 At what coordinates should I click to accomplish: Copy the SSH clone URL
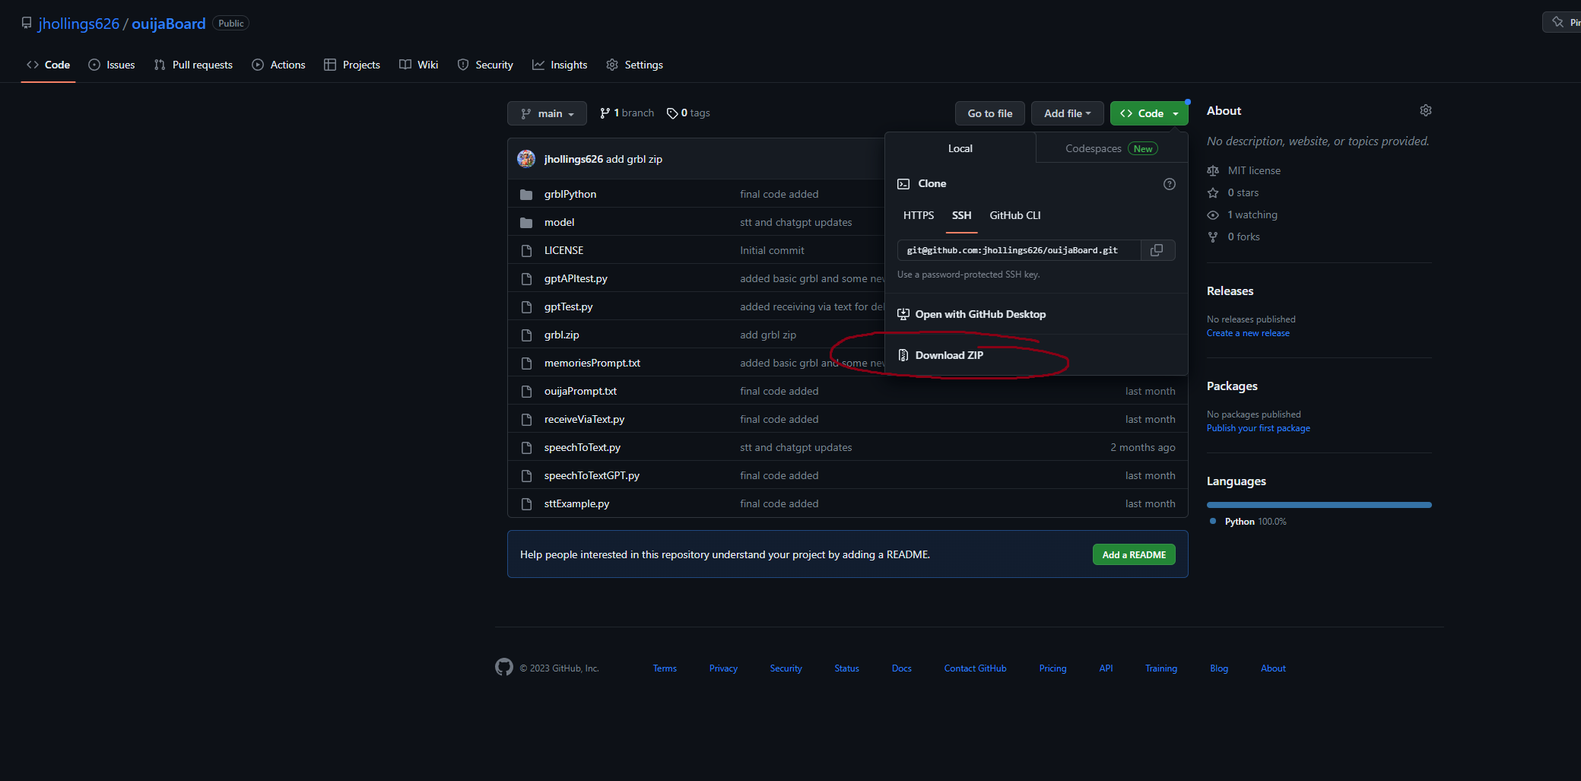(1157, 250)
